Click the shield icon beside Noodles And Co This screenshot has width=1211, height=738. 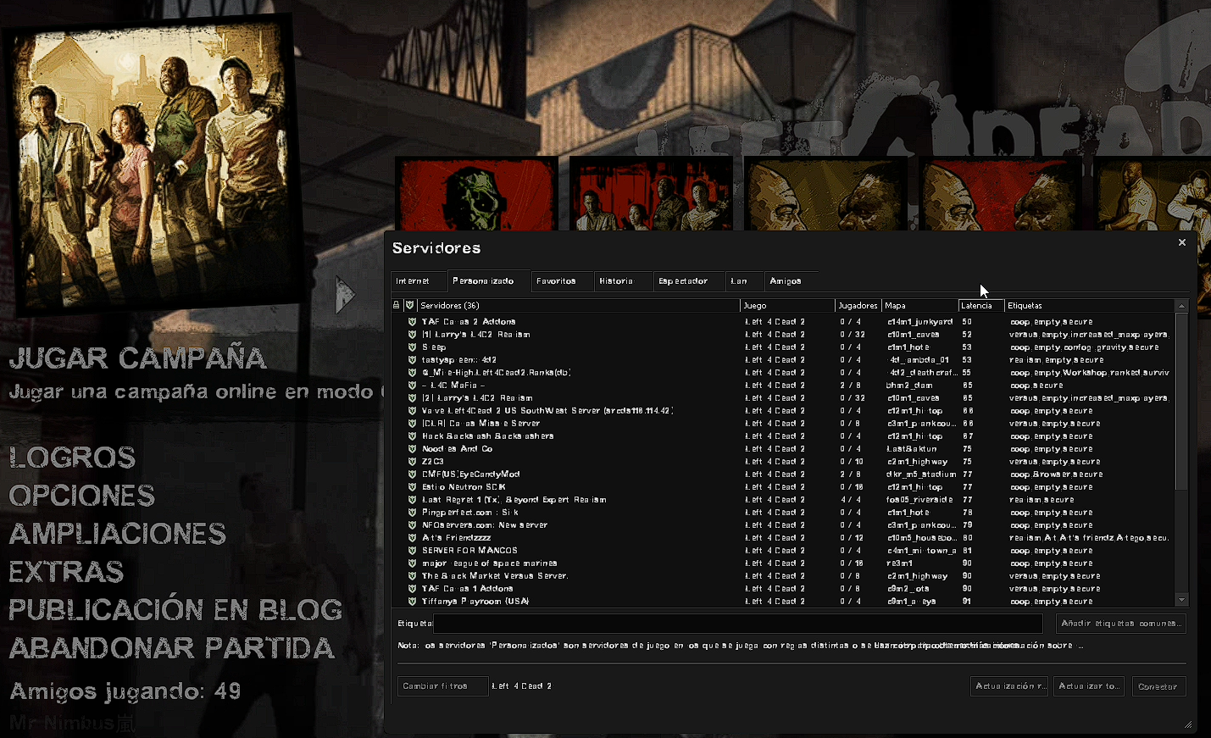point(412,449)
